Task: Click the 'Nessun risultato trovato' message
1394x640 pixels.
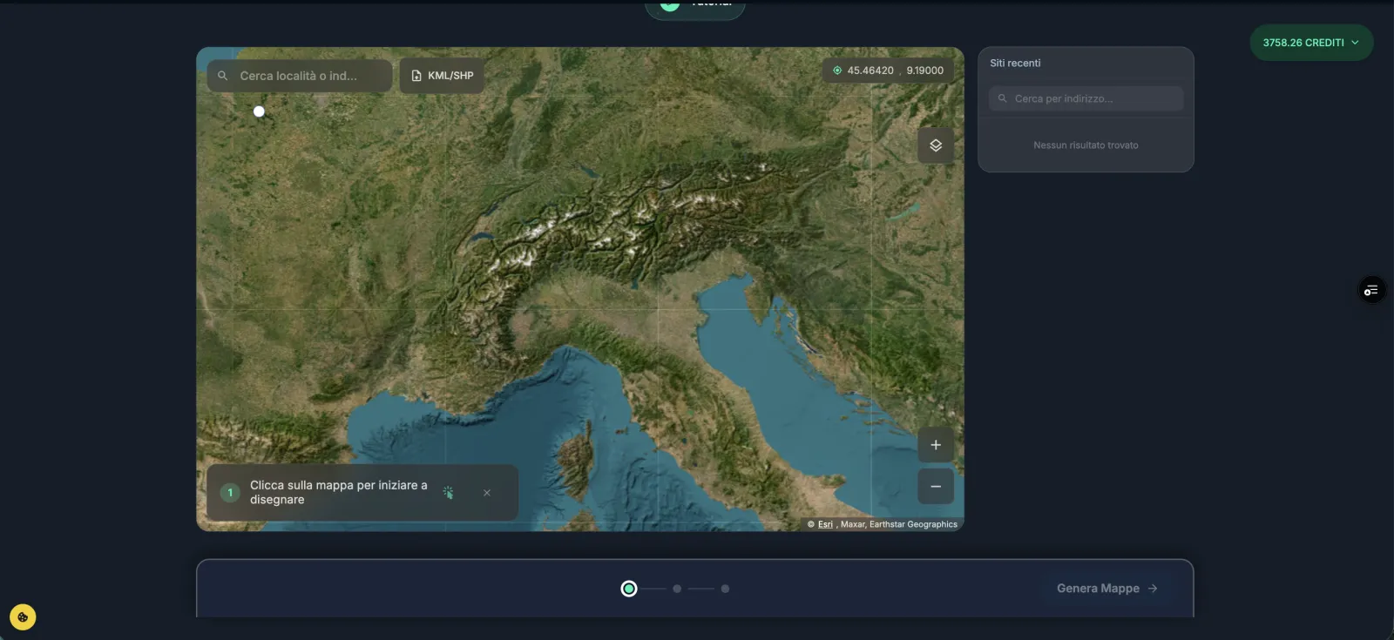Action: tap(1086, 145)
